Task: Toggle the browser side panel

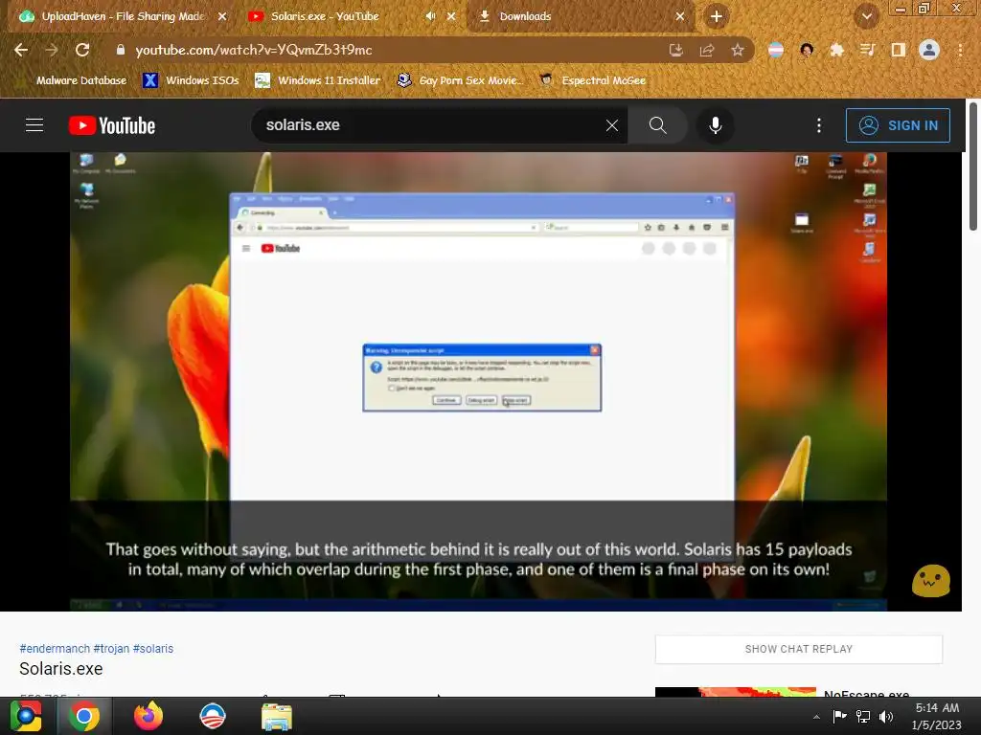Action: click(898, 50)
